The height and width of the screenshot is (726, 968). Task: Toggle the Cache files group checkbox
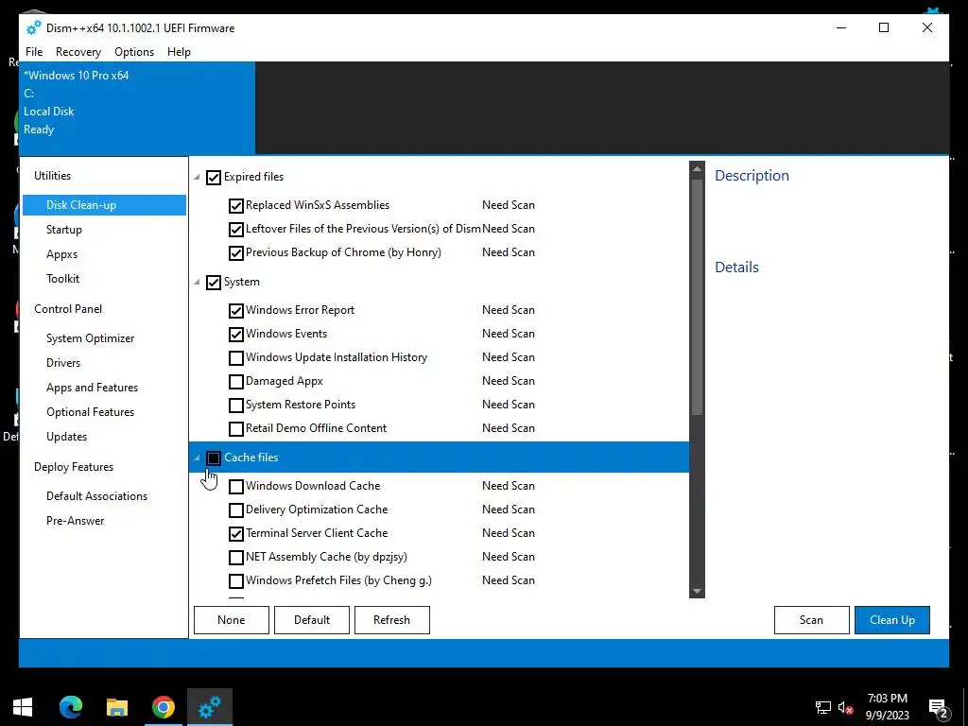[x=214, y=458]
